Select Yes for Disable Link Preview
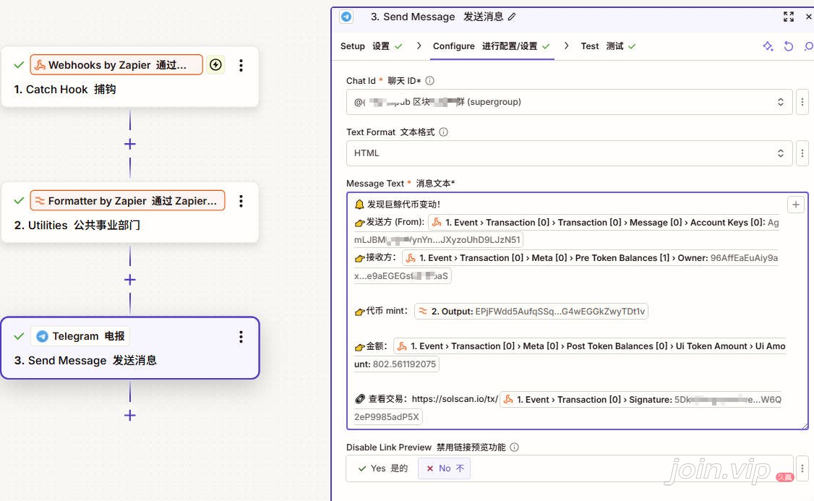 383,468
